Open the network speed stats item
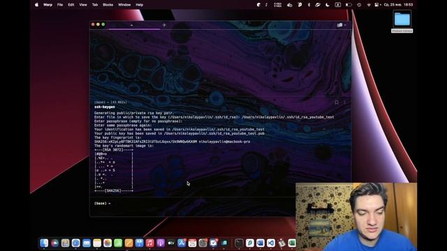 (277, 5)
